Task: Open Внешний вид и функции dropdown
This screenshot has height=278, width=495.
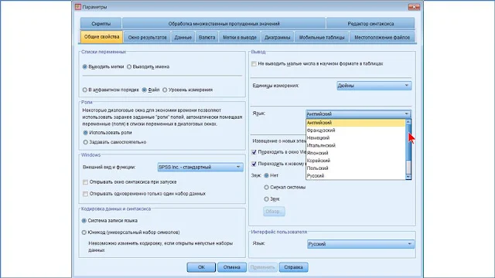Action: 200,167
